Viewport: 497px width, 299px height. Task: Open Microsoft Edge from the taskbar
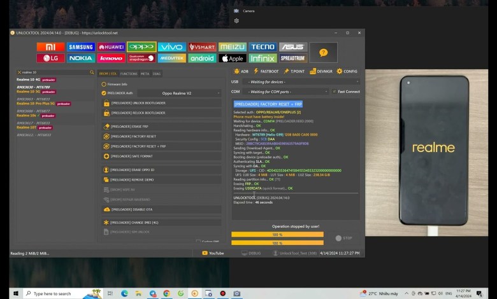(124, 294)
